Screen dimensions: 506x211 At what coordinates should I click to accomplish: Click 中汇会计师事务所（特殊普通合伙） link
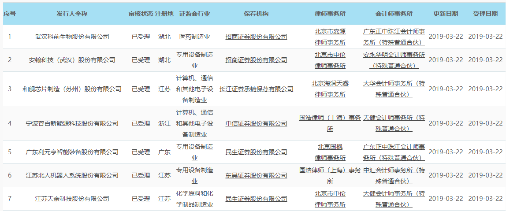394,175
